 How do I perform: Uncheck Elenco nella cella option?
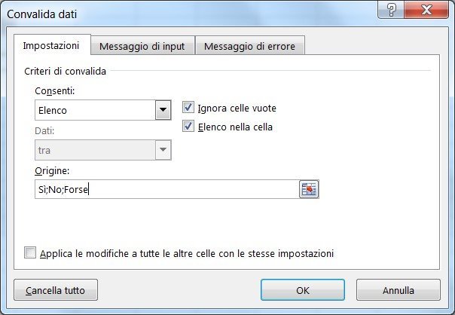[x=188, y=127]
